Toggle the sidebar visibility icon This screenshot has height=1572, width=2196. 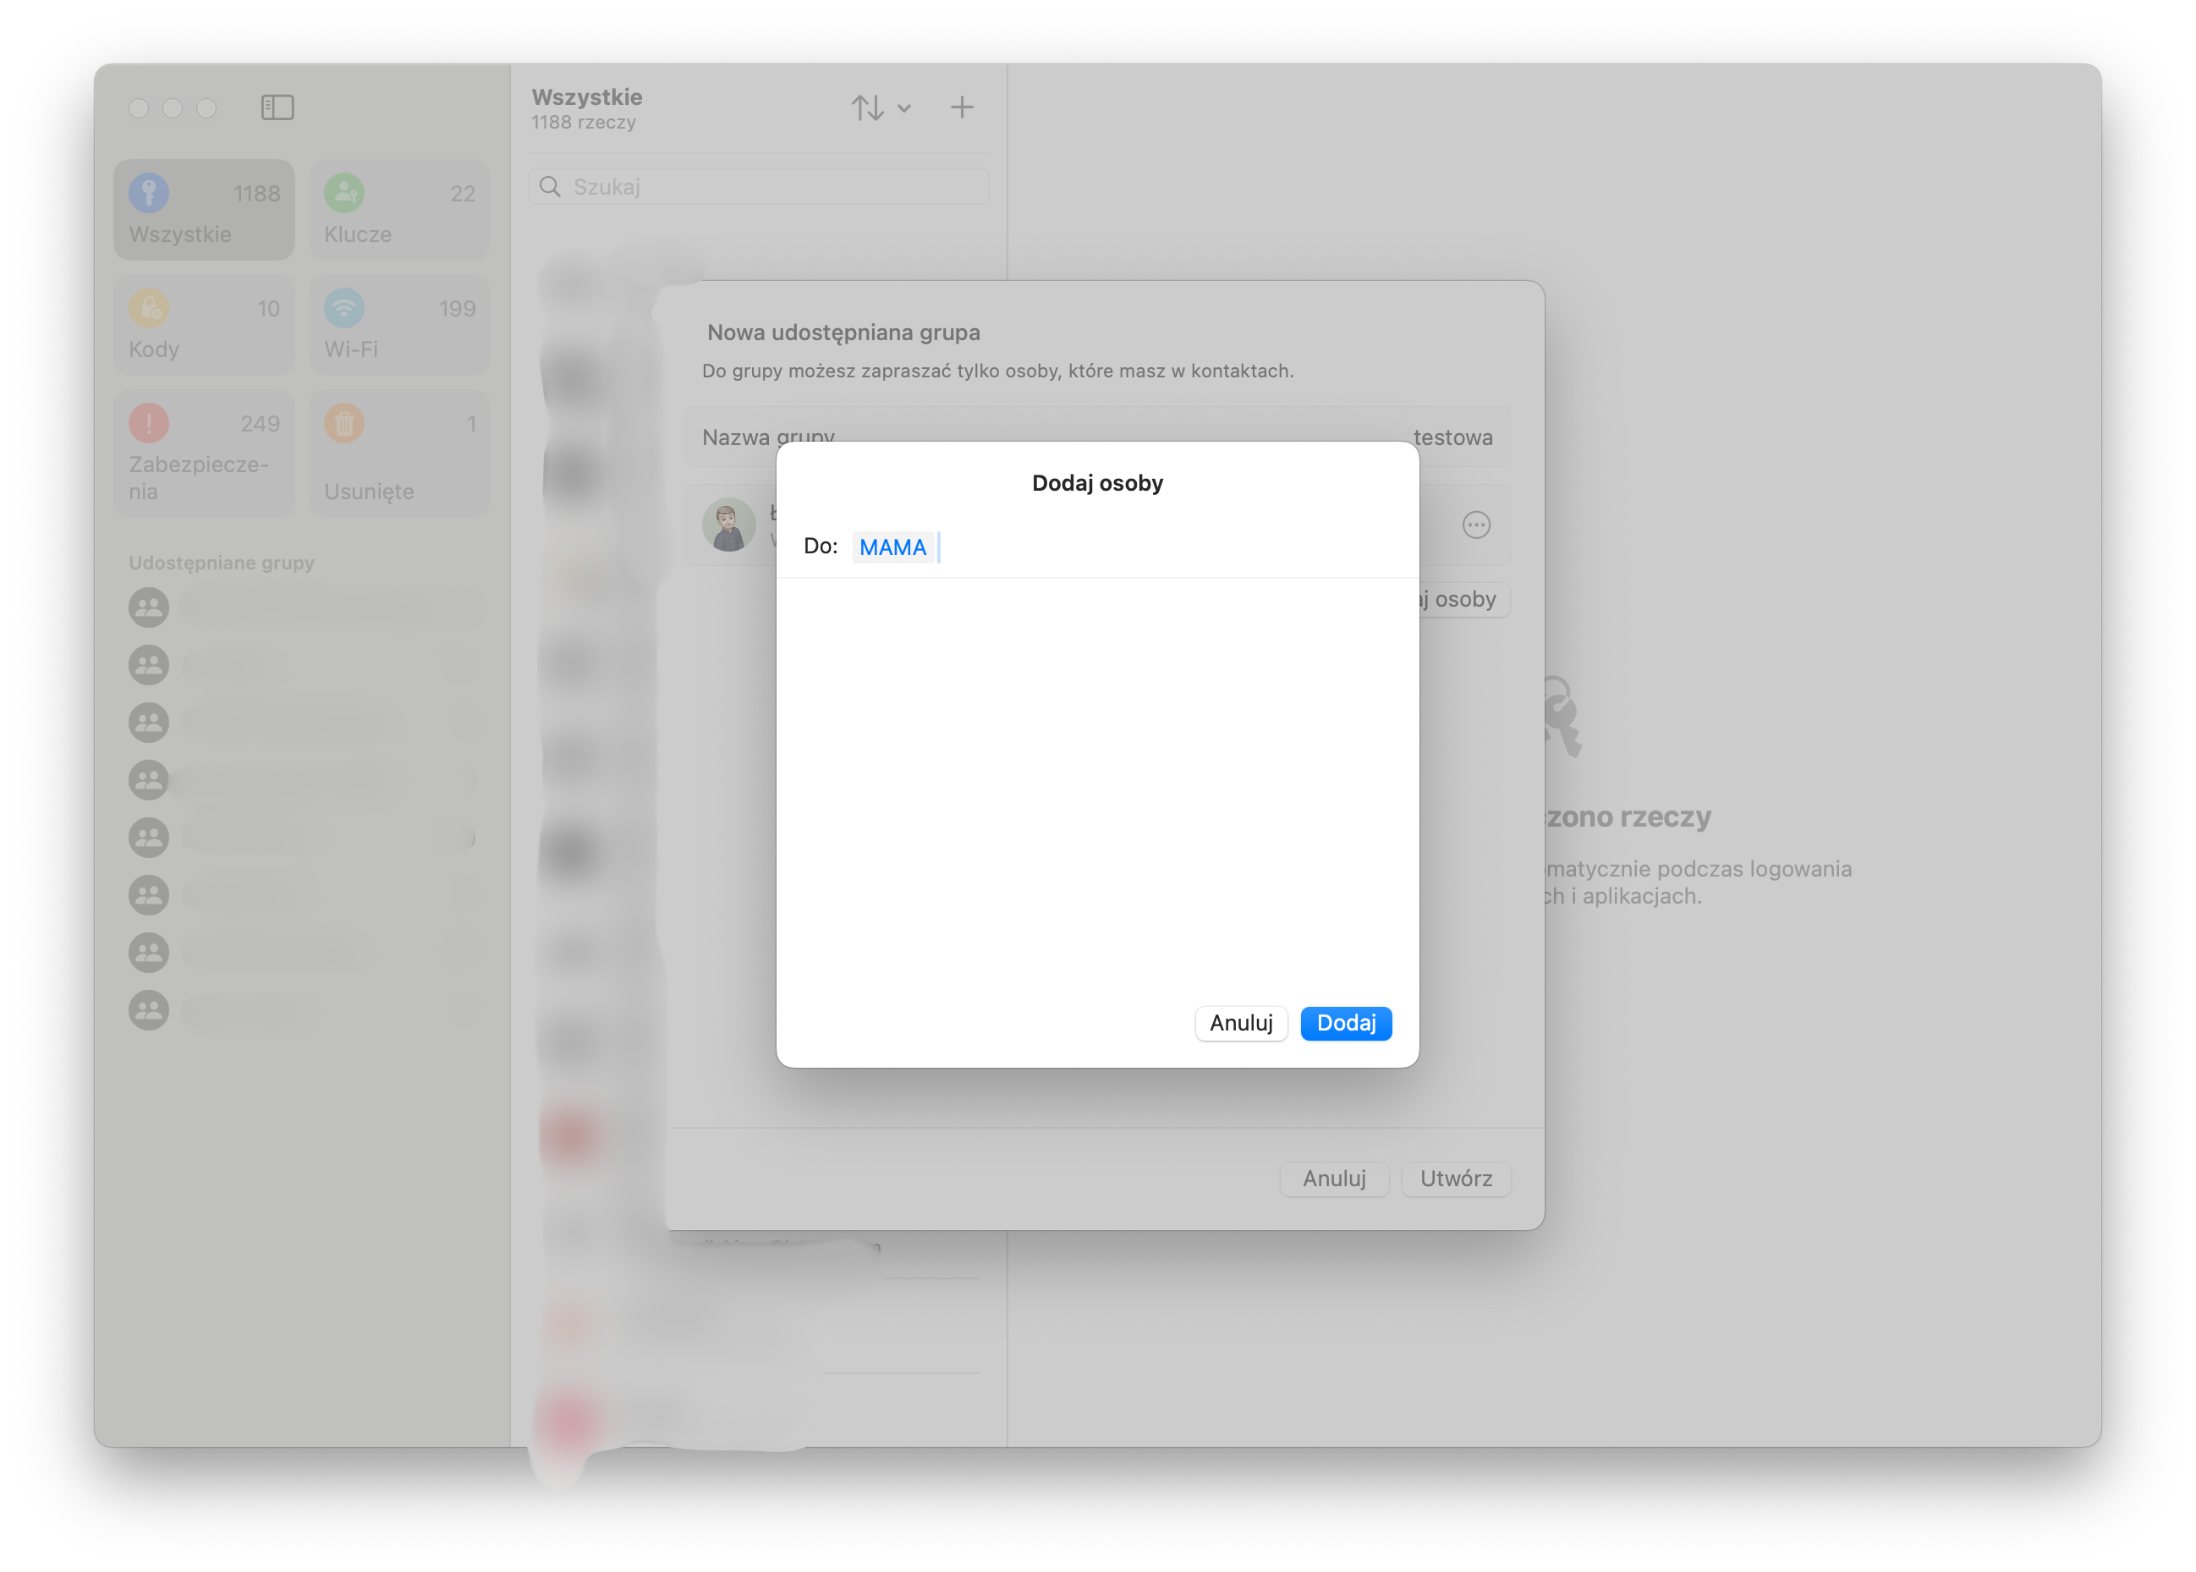[x=277, y=107]
